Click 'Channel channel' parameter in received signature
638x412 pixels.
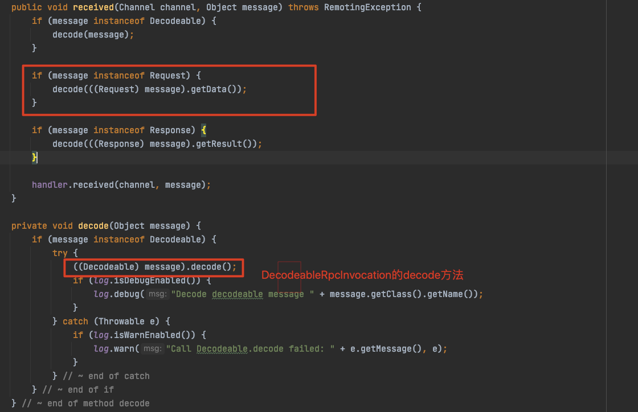click(x=157, y=7)
